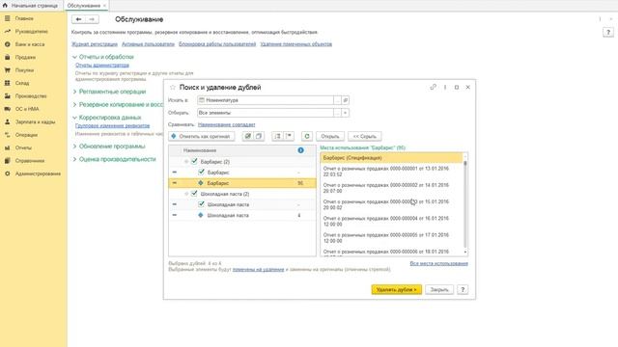Uncheck all items toolbar icon
This screenshot has width=618, height=347.
point(259,136)
